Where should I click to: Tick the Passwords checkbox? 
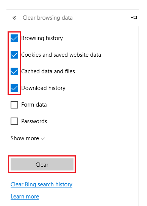tap(14, 121)
